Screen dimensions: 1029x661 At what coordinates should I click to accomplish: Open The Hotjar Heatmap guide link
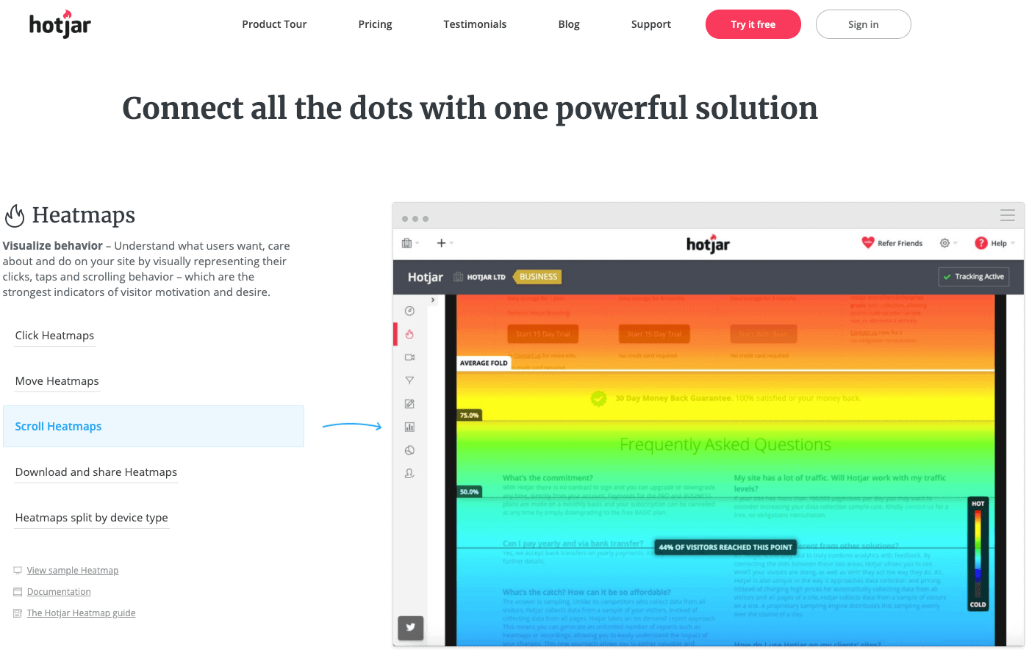[x=81, y=613]
